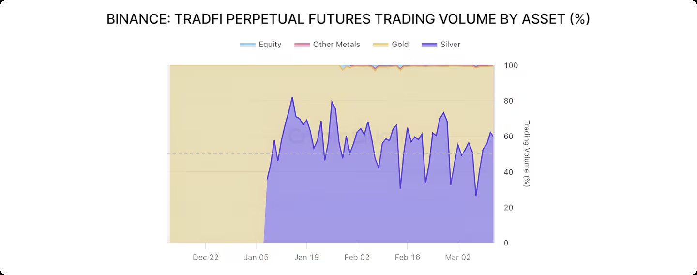Click the 0 value on y-axis
The height and width of the screenshot is (275, 697).
tap(506, 243)
